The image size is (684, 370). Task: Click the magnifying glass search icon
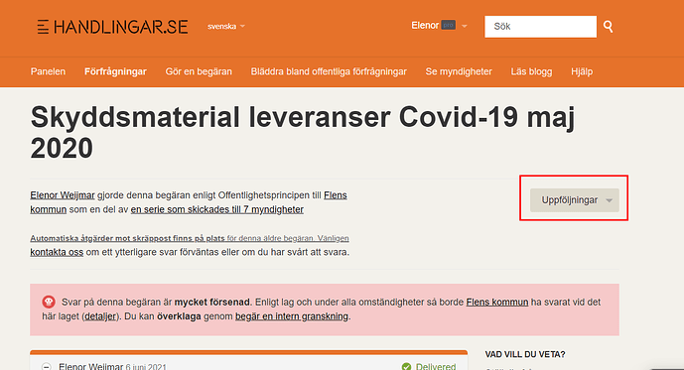pyautogui.click(x=609, y=27)
